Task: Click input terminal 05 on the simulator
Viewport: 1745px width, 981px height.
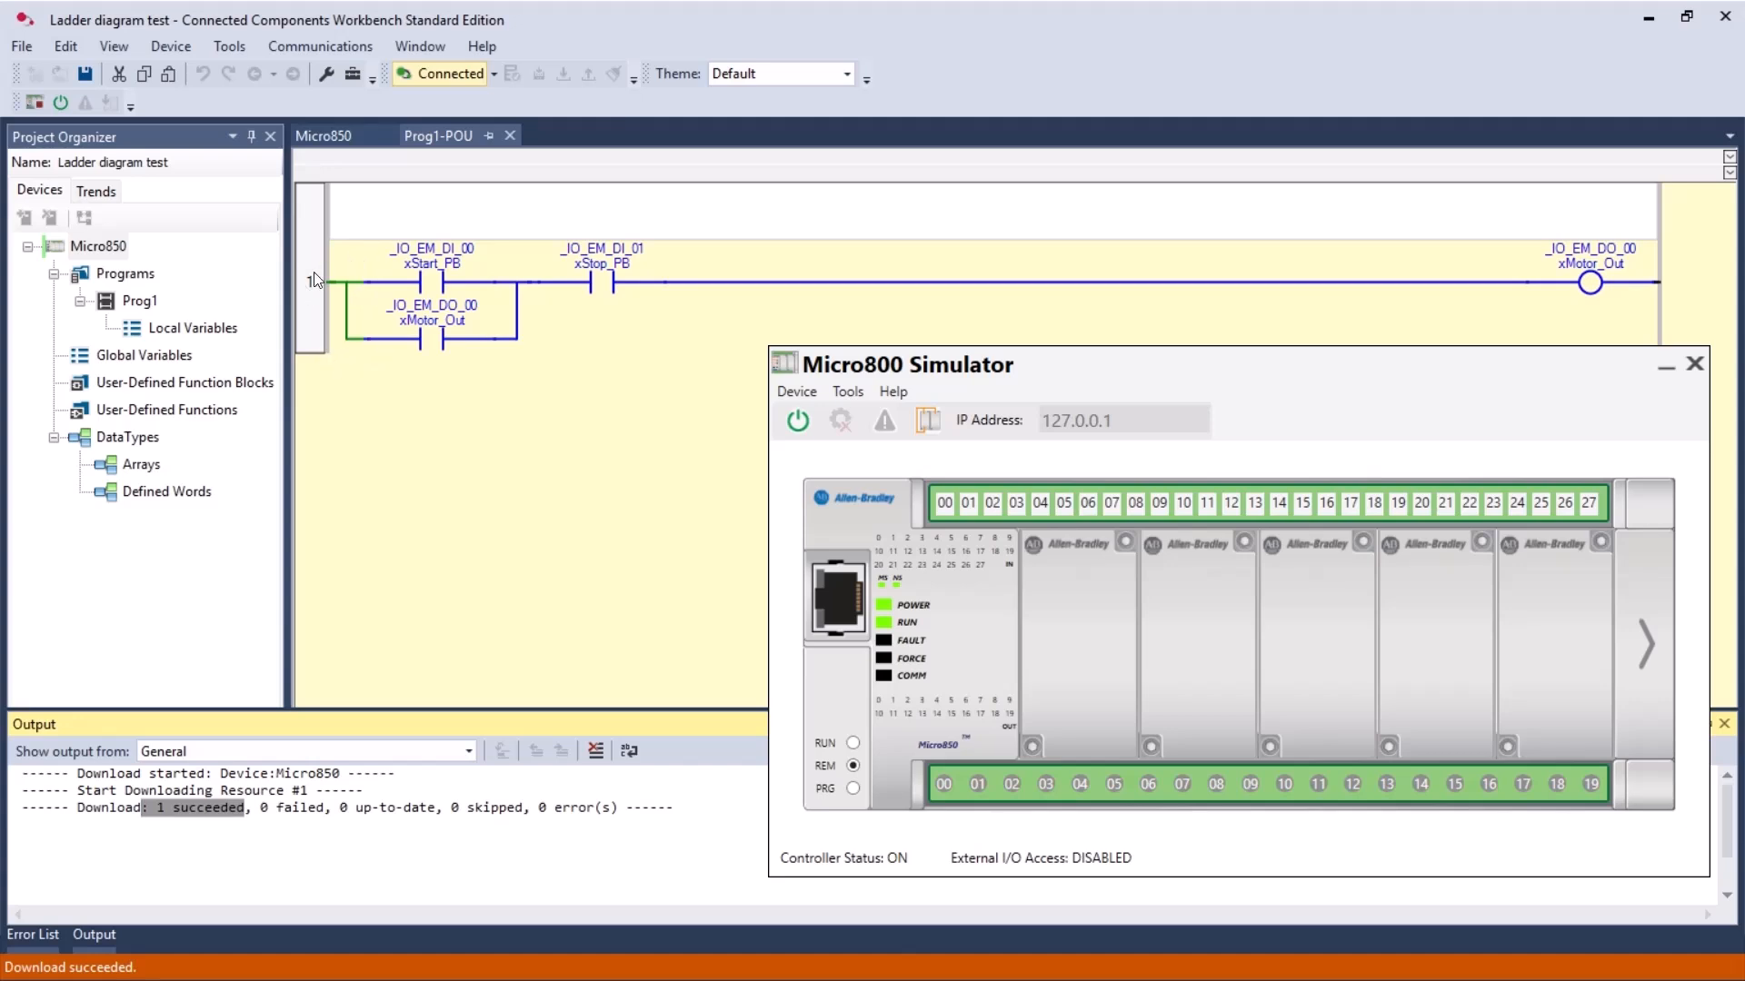Action: 1064,502
